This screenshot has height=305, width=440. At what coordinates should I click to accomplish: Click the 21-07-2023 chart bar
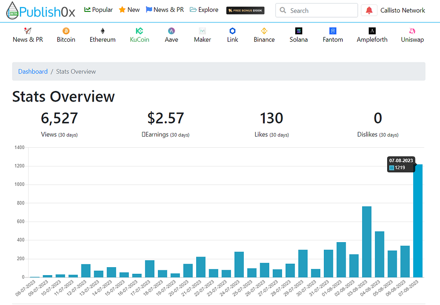(201, 267)
